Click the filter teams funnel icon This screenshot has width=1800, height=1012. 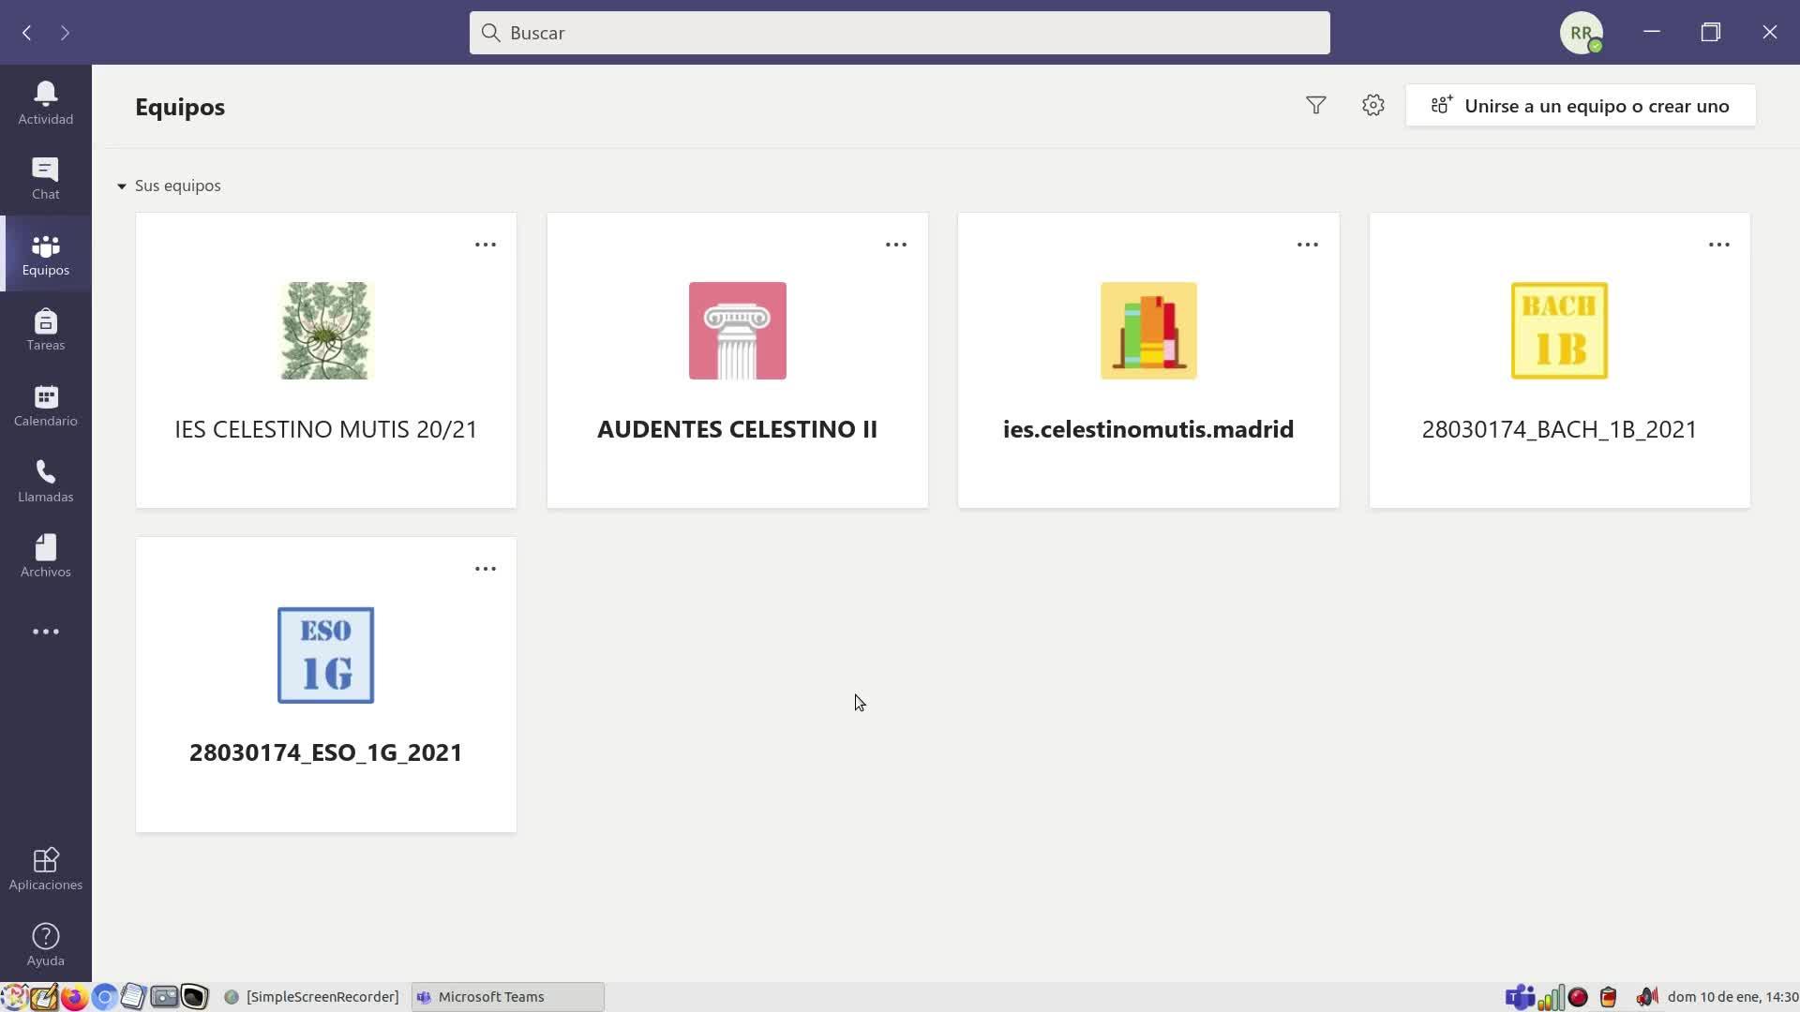pyautogui.click(x=1315, y=106)
